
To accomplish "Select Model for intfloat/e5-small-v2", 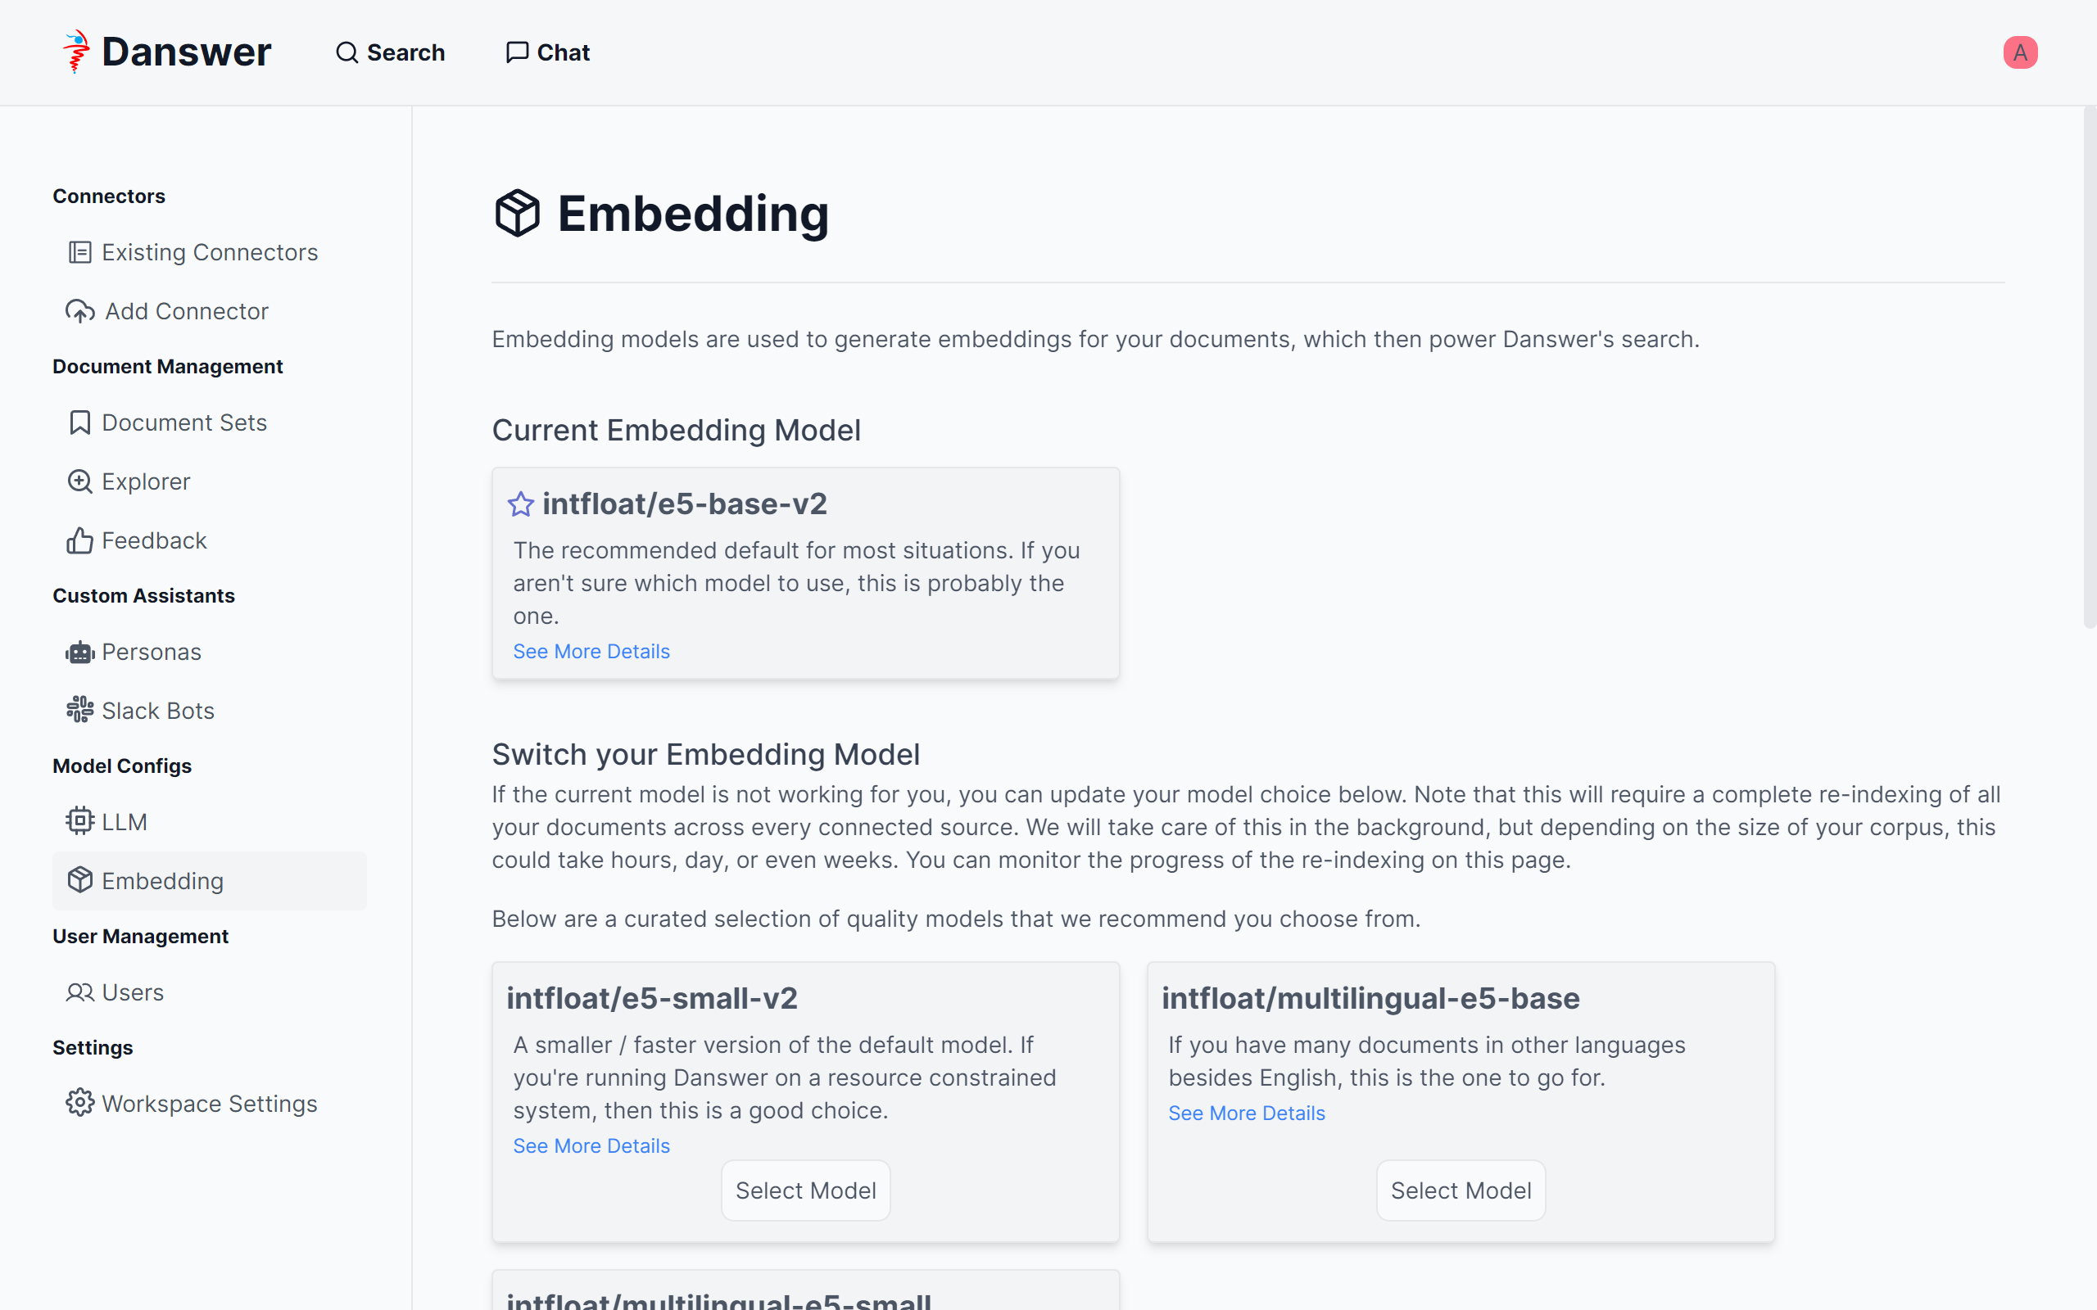I will (805, 1190).
